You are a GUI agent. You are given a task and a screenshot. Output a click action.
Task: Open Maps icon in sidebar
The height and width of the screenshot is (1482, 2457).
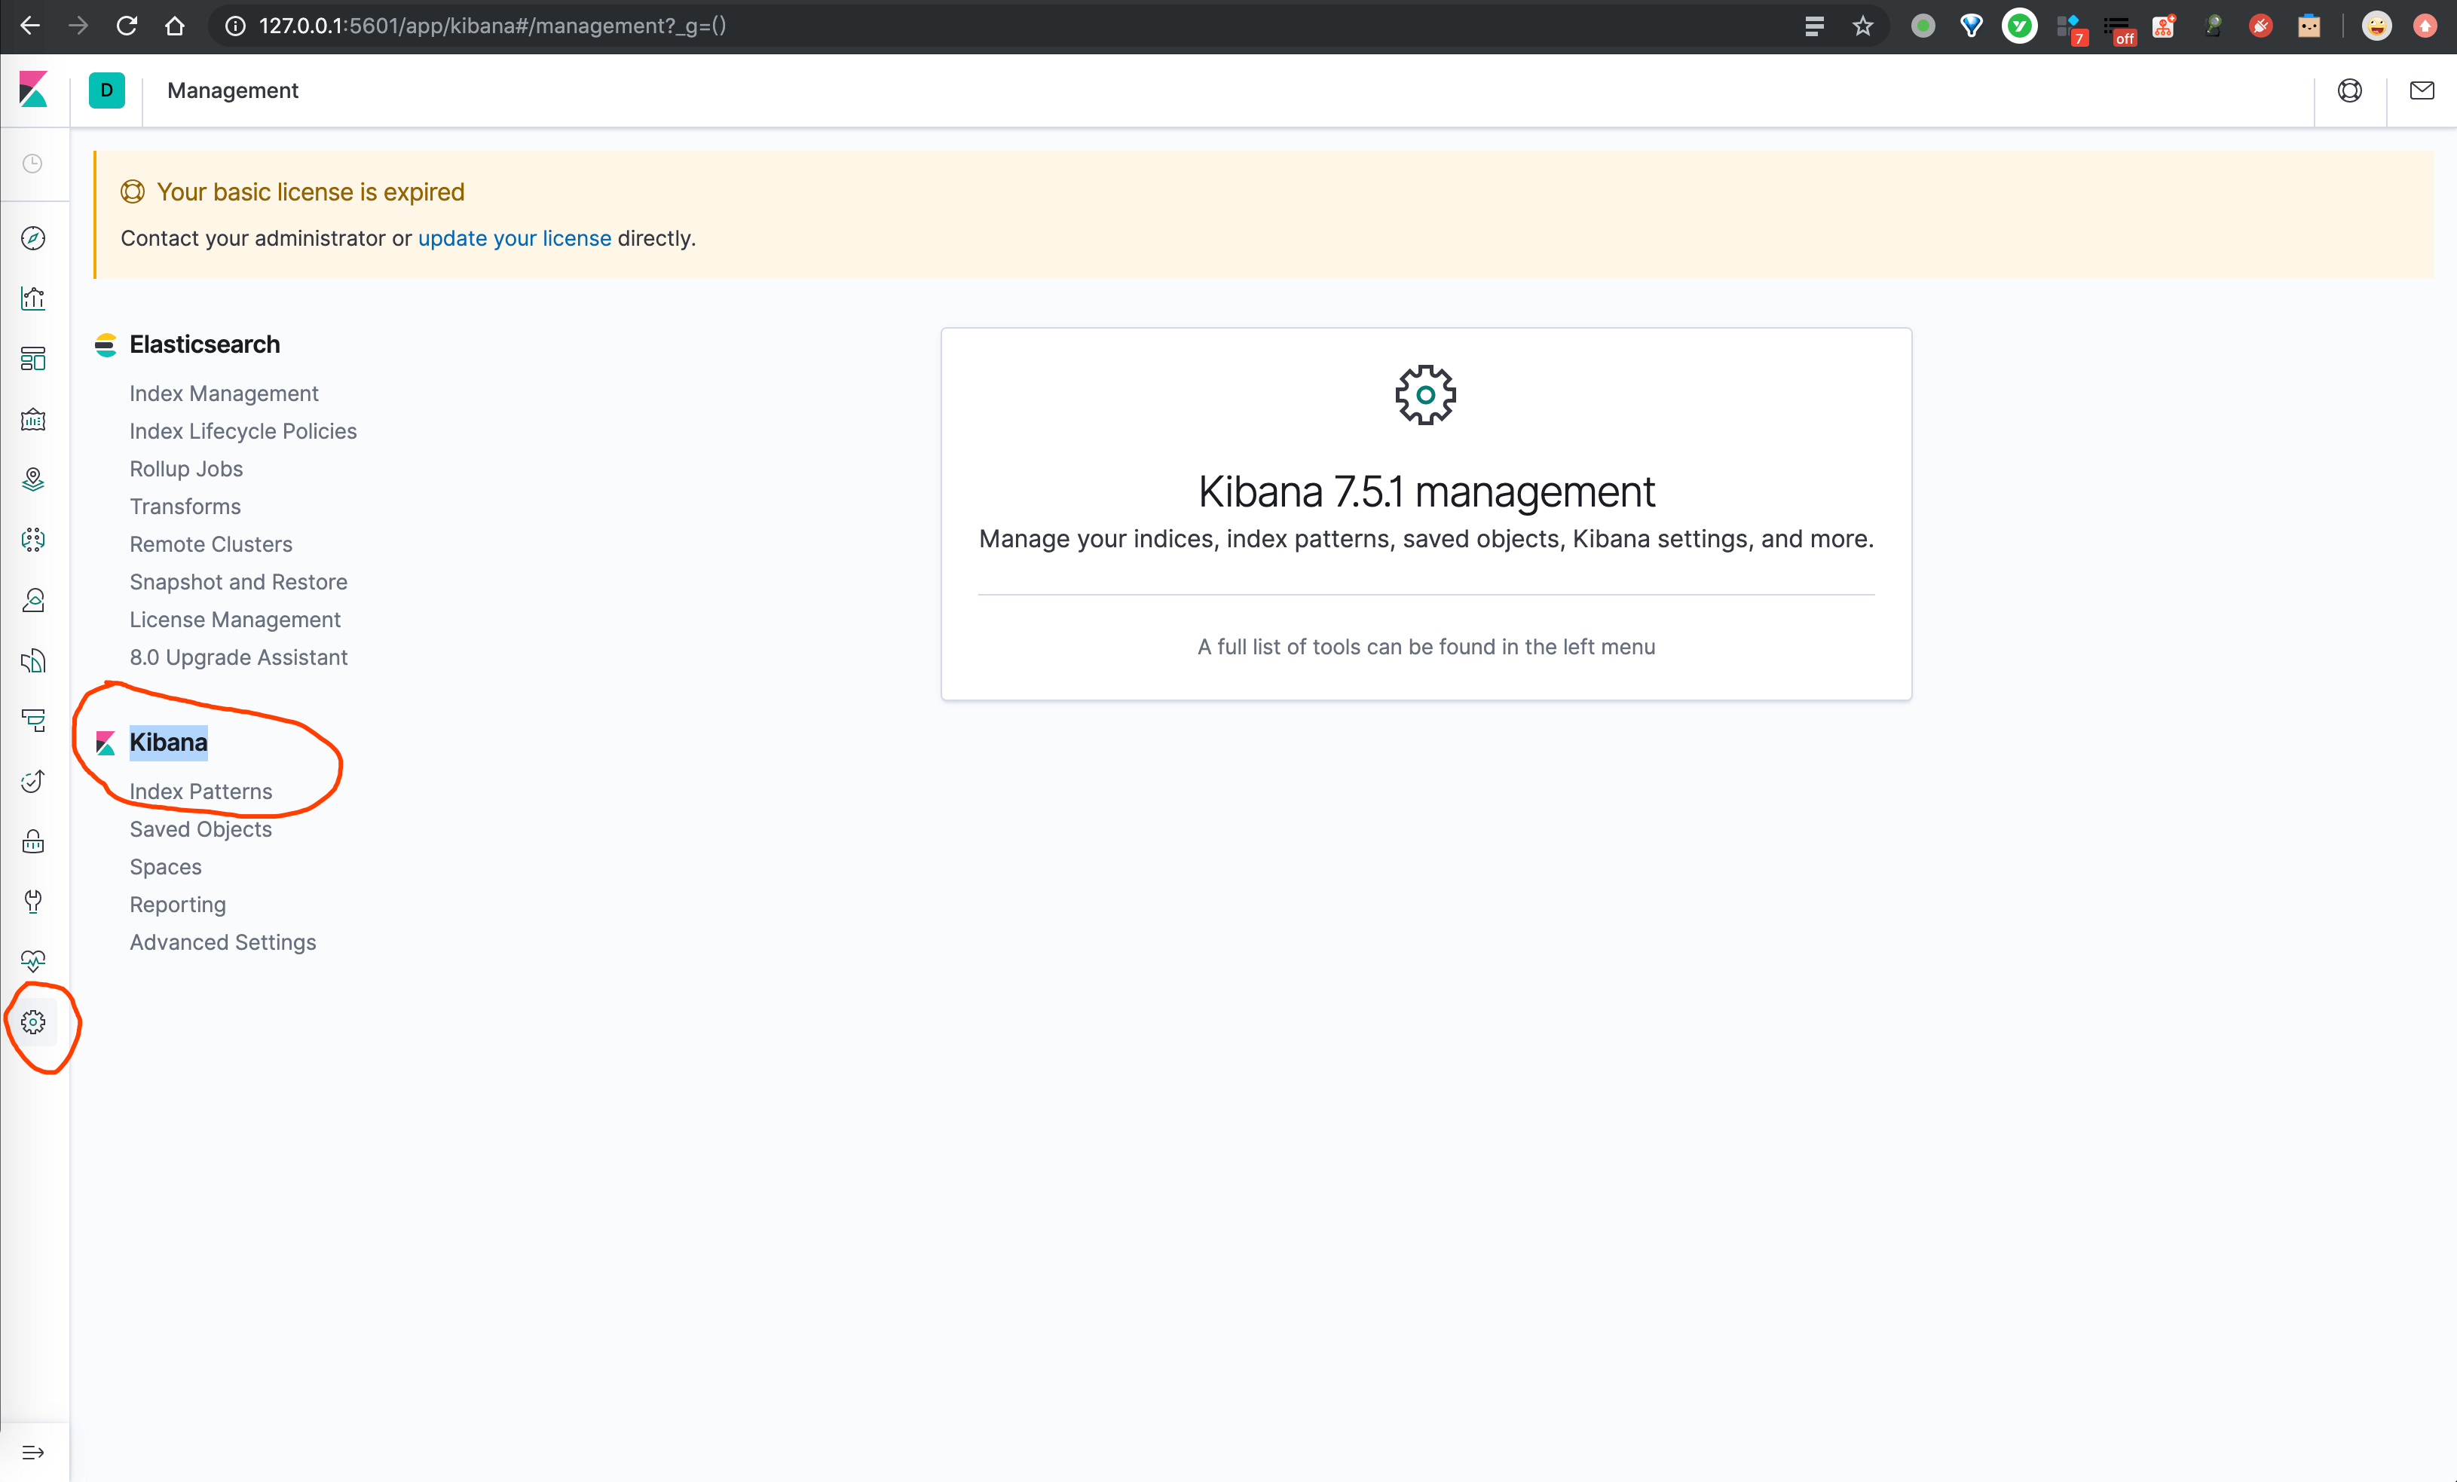(x=33, y=479)
